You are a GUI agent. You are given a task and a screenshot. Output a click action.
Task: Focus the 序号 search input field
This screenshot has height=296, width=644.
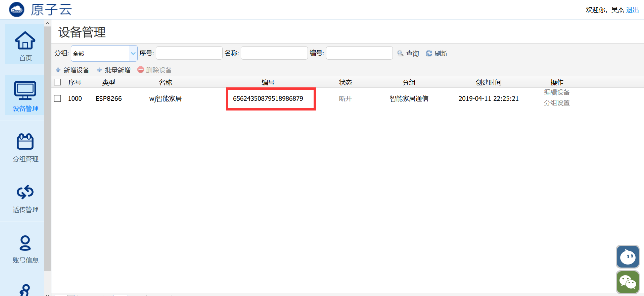(189, 53)
